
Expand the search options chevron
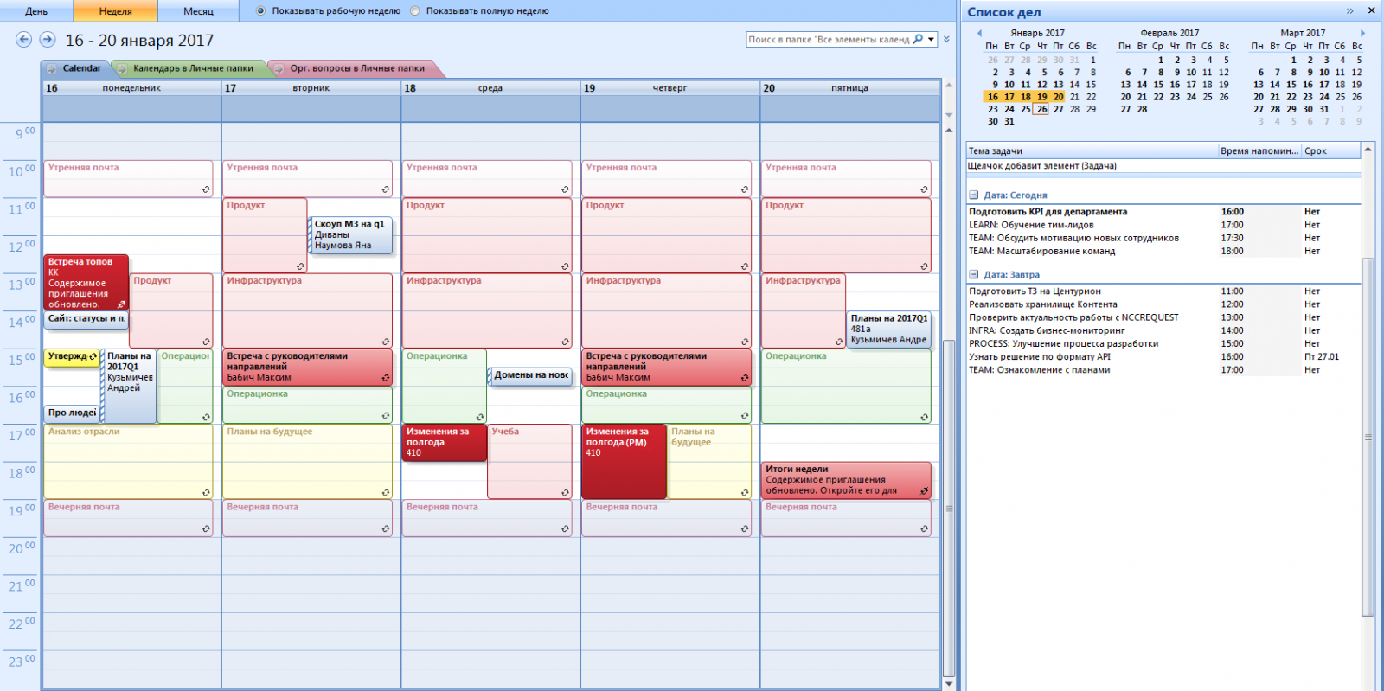[946, 39]
